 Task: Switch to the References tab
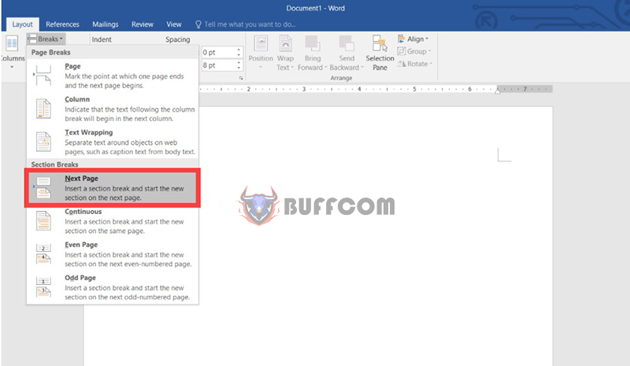click(x=62, y=24)
